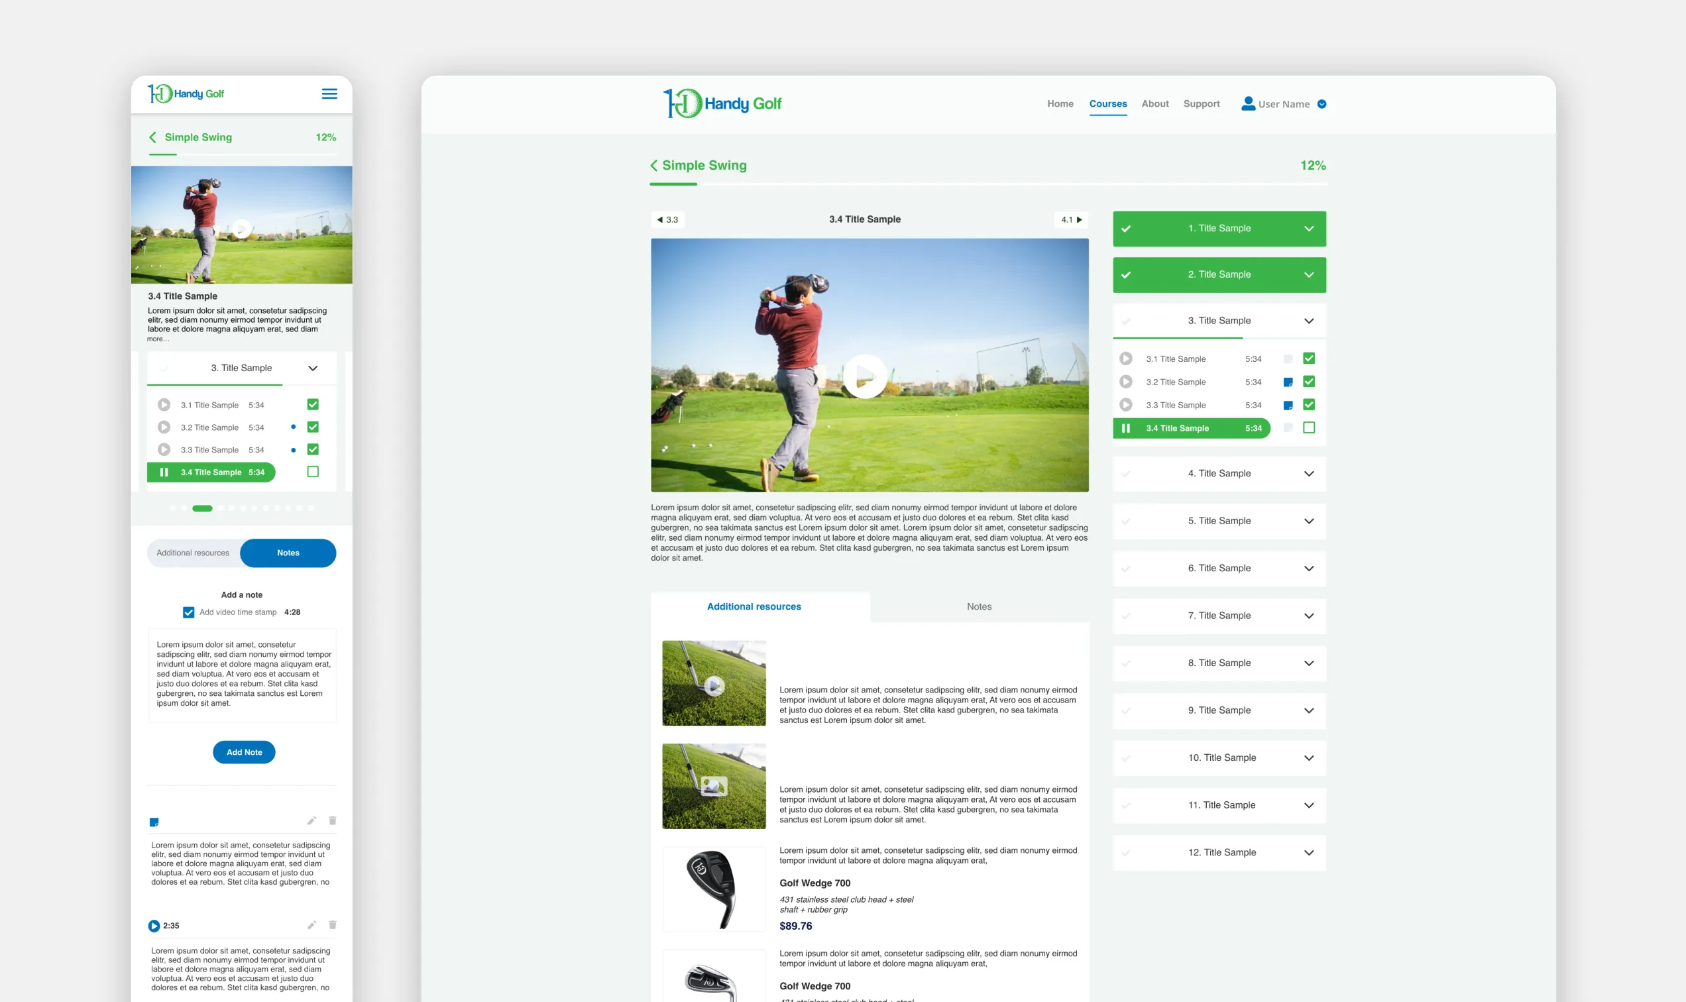The image size is (1686, 1002).
Task: Mark desktop lesson 3.4 as complete
Action: (1308, 427)
